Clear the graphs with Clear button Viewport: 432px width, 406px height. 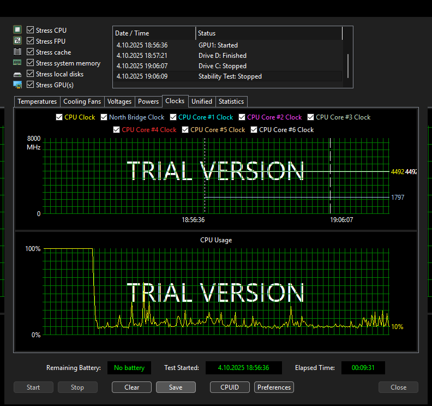(x=131, y=387)
